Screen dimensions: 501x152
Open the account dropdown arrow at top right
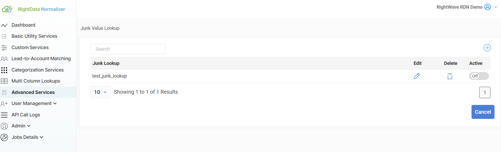coord(496,7)
